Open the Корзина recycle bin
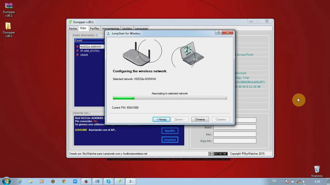 click(x=317, y=171)
